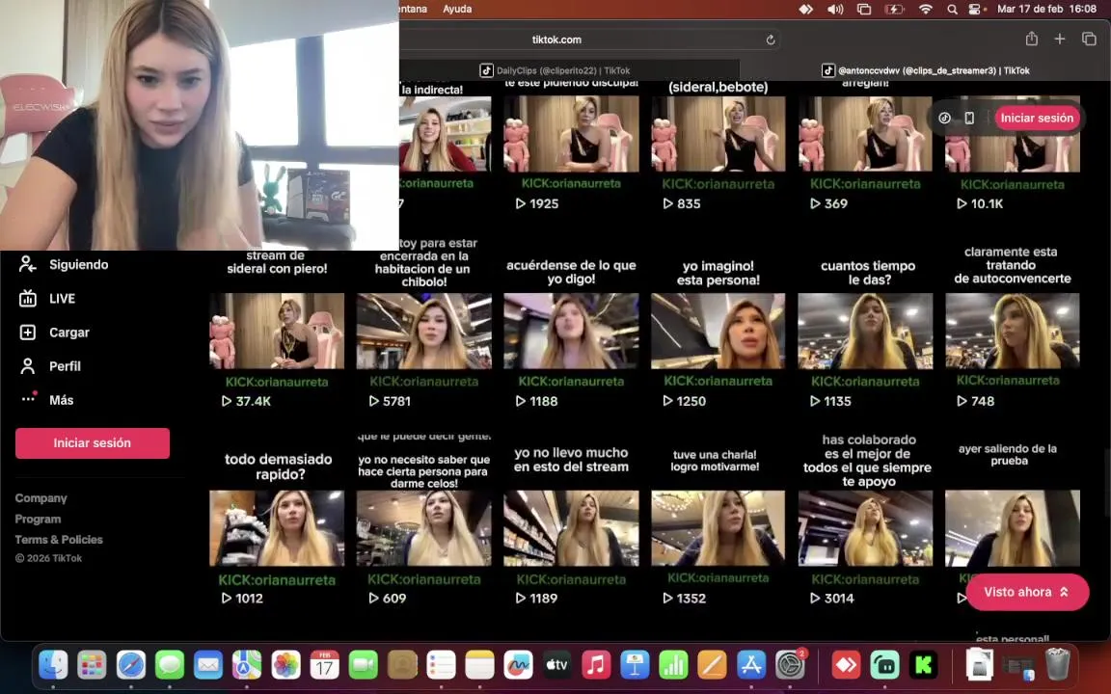
Task: Open FaceTime from the Dock
Action: (364, 665)
